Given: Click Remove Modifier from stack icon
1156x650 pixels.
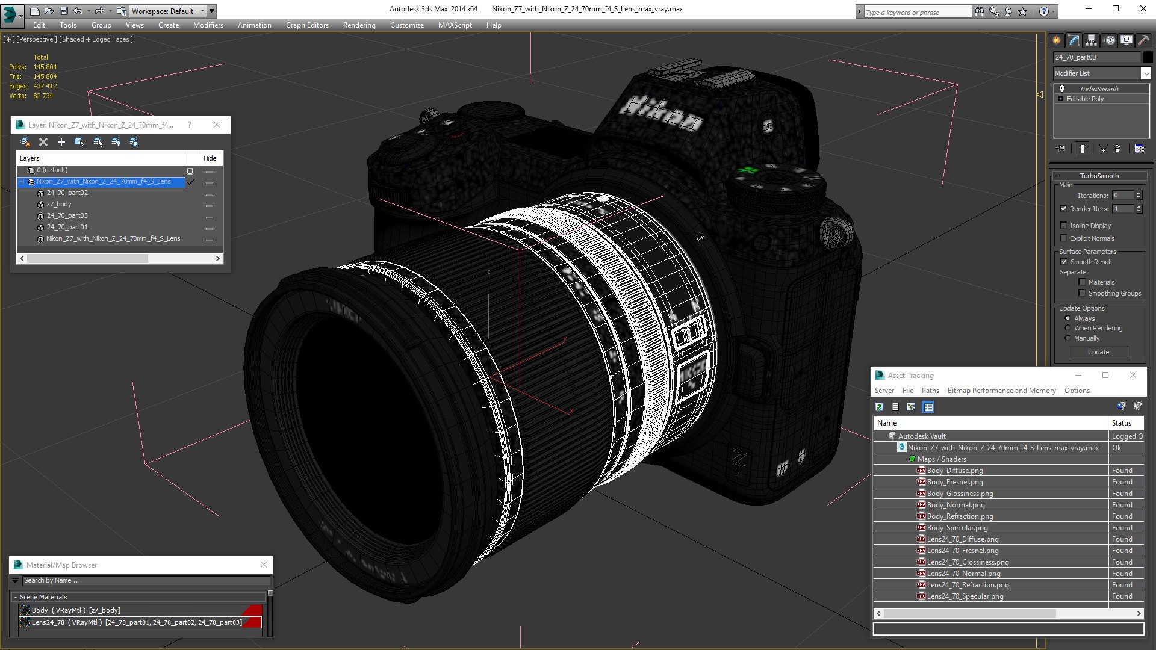Looking at the screenshot, I should click(1118, 148).
